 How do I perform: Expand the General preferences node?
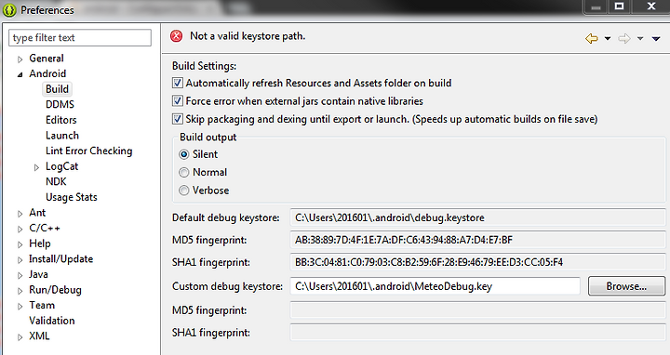click(x=20, y=59)
